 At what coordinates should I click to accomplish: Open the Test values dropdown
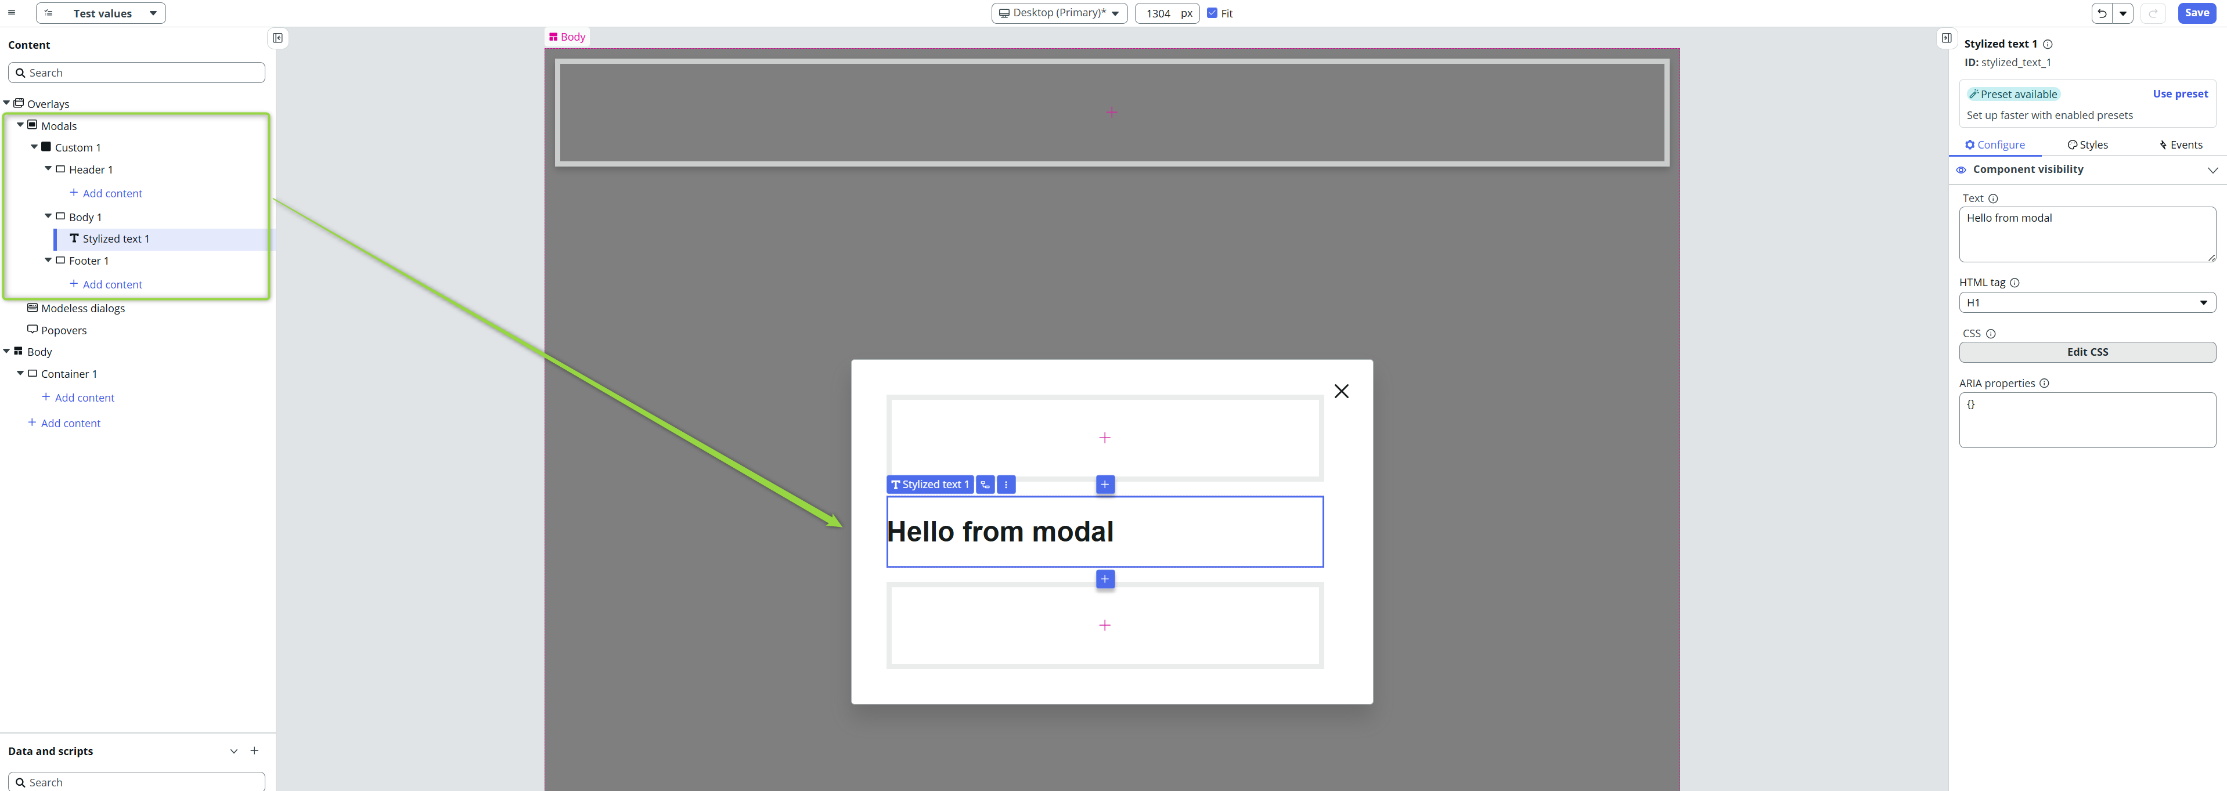point(101,13)
